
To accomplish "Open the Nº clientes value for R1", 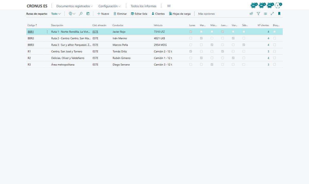I will [x=268, y=51].
